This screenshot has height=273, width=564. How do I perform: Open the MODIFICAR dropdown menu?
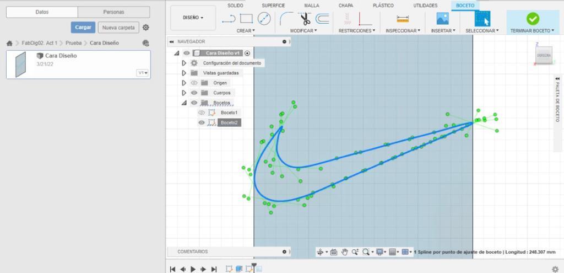point(303,31)
